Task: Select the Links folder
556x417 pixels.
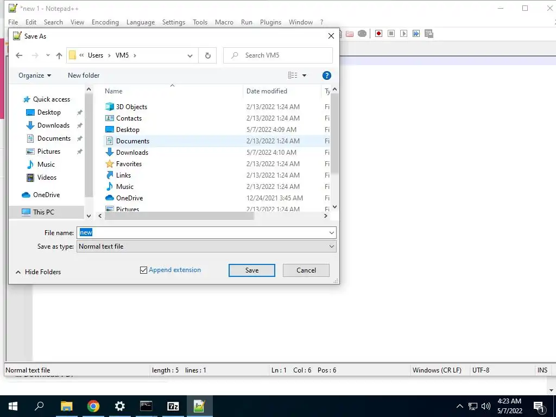Action: [x=123, y=175]
